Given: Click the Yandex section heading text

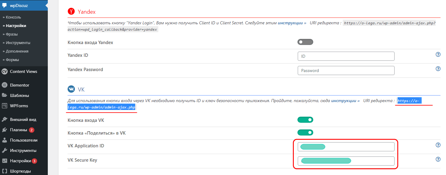Looking at the screenshot, I should tap(87, 12).
